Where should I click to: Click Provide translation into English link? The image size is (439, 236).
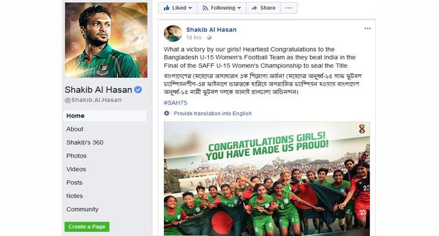pos(212,113)
